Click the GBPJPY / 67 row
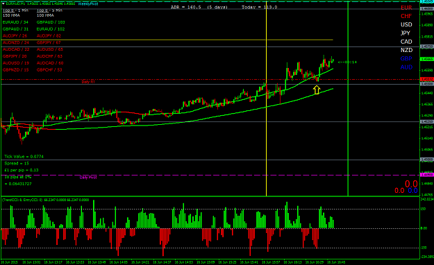 coord(49,42)
